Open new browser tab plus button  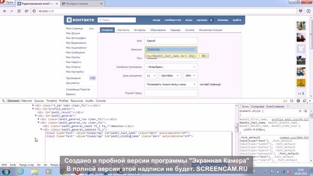click(x=108, y=3)
